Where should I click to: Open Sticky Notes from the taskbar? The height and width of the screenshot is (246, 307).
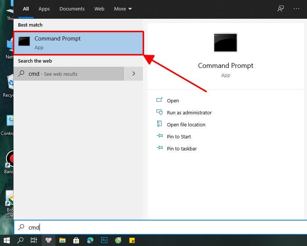[x=132, y=241]
